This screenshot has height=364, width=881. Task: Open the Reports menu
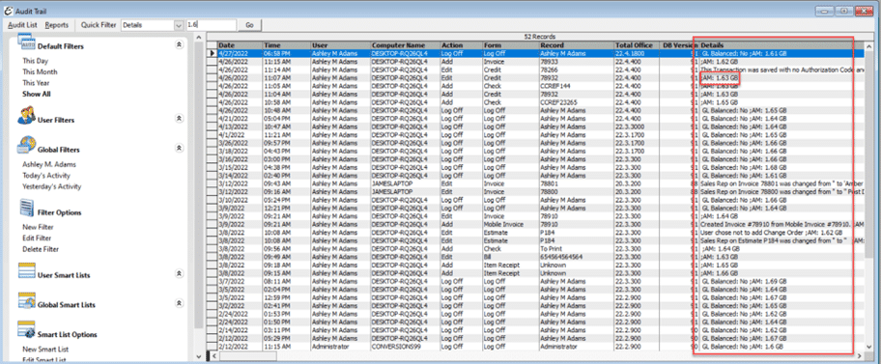pyautogui.click(x=57, y=25)
